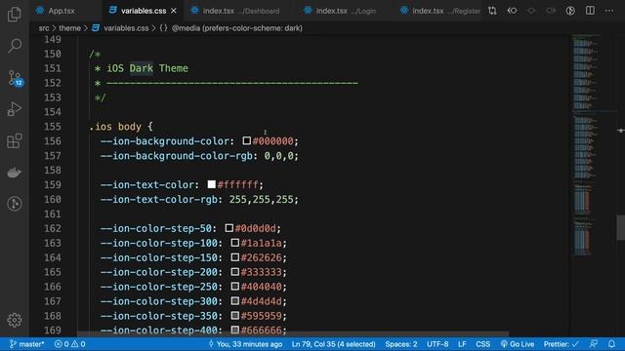Open the Manage gear icon
The image size is (625, 351).
[15, 320]
